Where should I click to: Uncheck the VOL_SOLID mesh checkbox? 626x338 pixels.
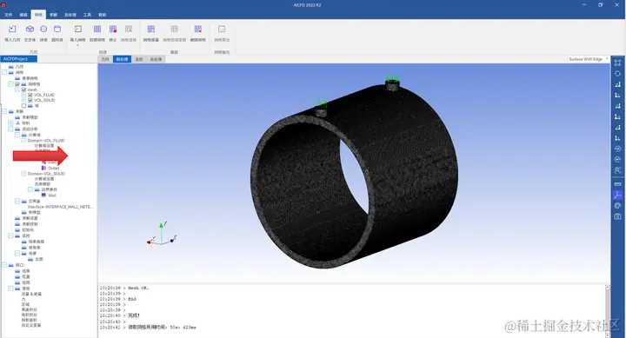tap(30, 100)
